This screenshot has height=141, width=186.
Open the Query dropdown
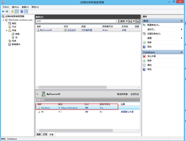(x=124, y=21)
